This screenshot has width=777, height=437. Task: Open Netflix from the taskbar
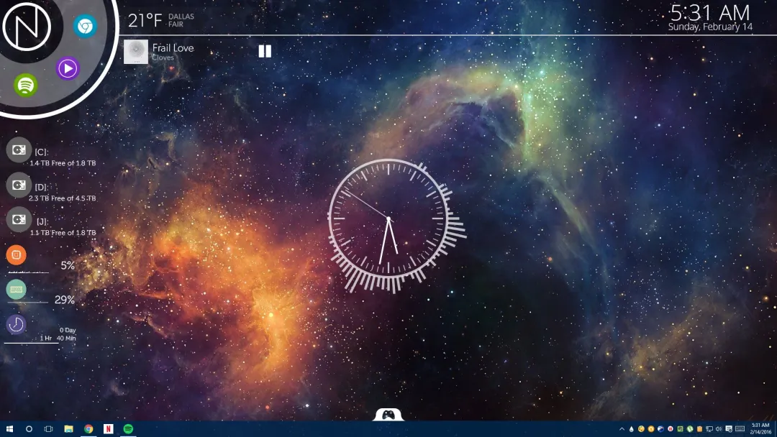(108, 429)
